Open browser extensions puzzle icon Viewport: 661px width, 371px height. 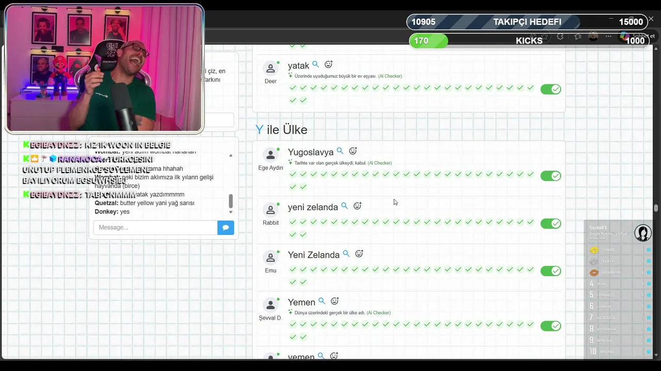[560, 37]
